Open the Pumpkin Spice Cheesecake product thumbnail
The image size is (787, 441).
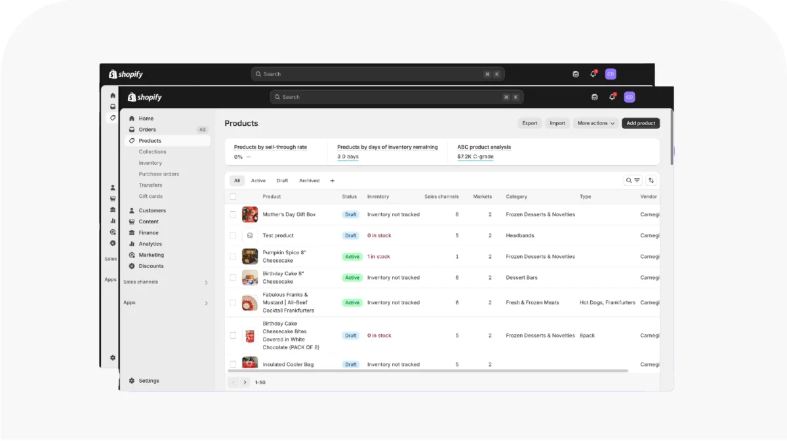250,256
